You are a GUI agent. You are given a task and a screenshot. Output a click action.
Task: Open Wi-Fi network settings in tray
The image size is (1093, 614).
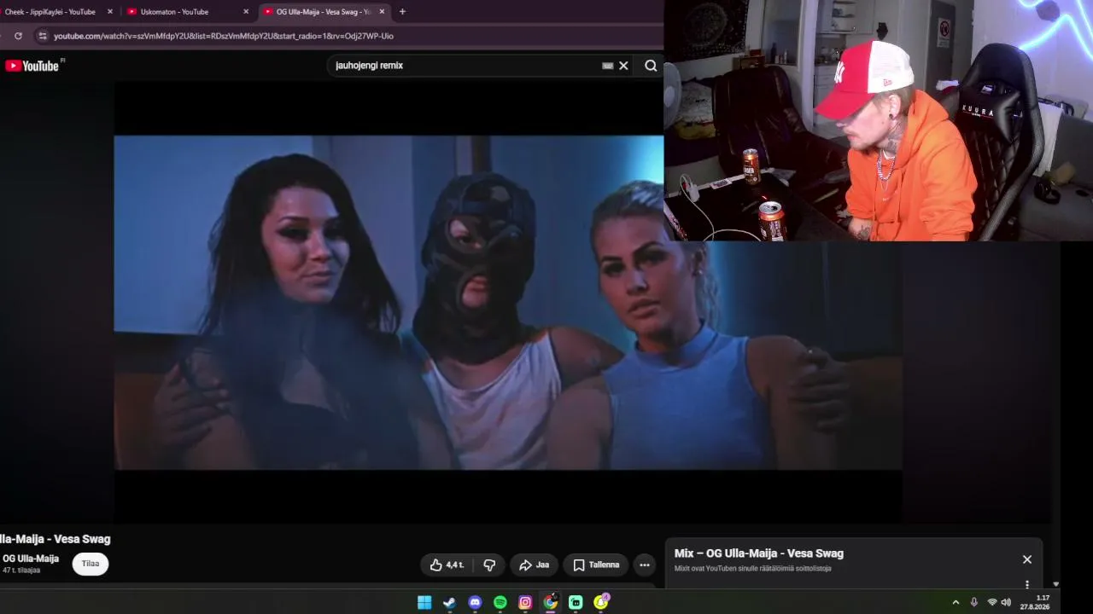(x=992, y=602)
